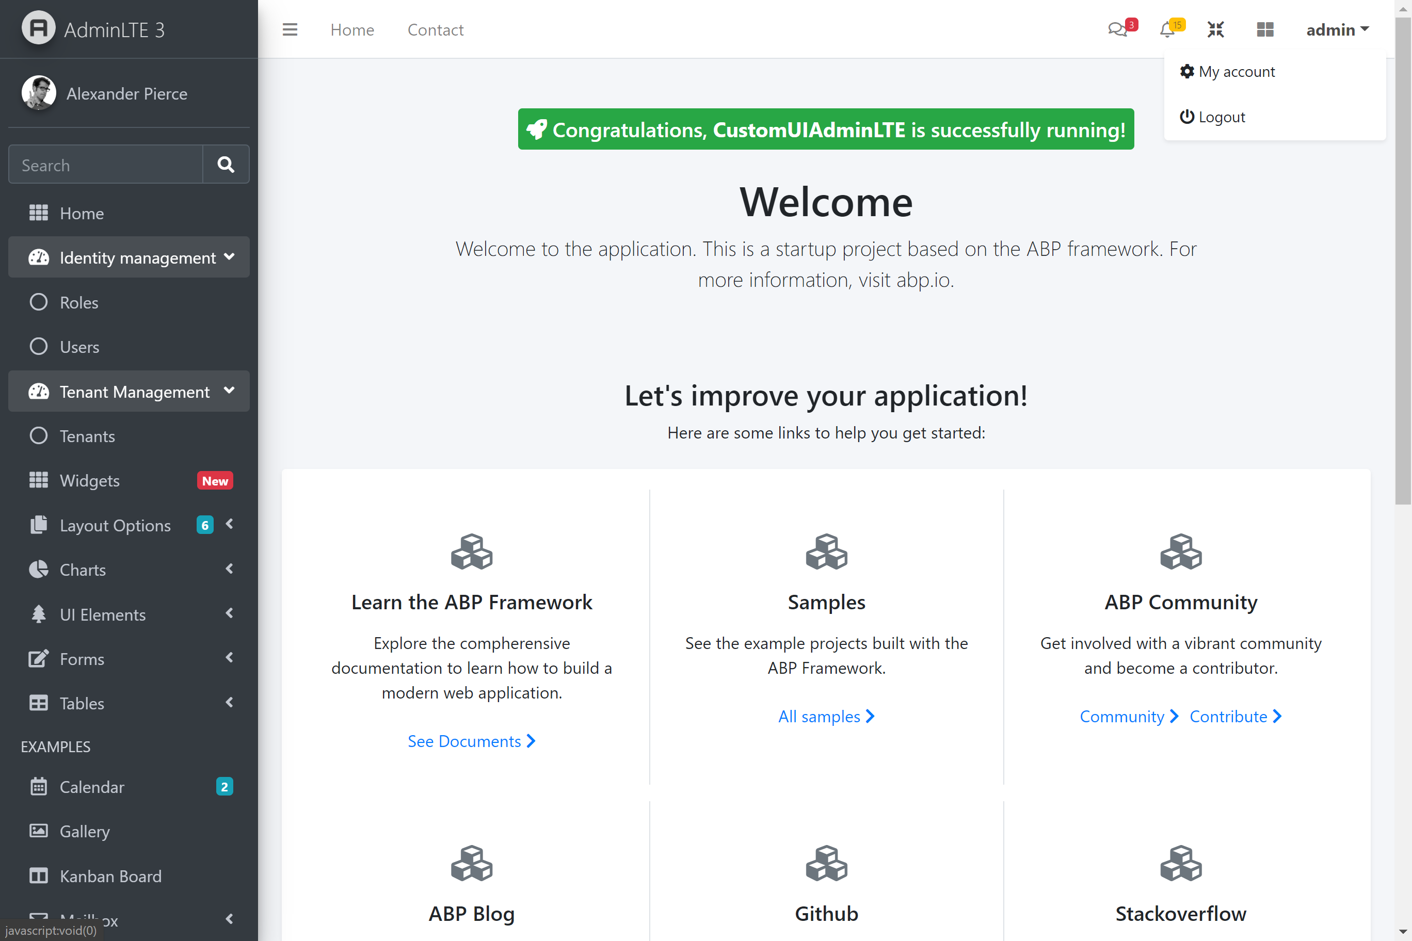The width and height of the screenshot is (1412, 941).
Task: Click the sidebar search magnifier button
Action: [226, 165]
